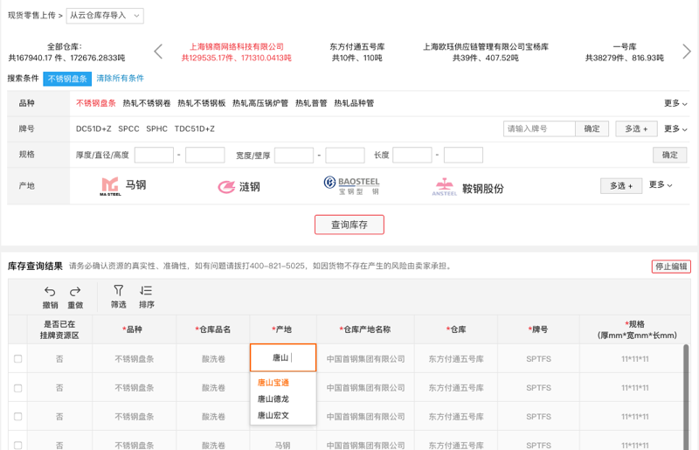Click the 现货零售上传 breadcrumb
The width and height of the screenshot is (699, 450).
31,15
